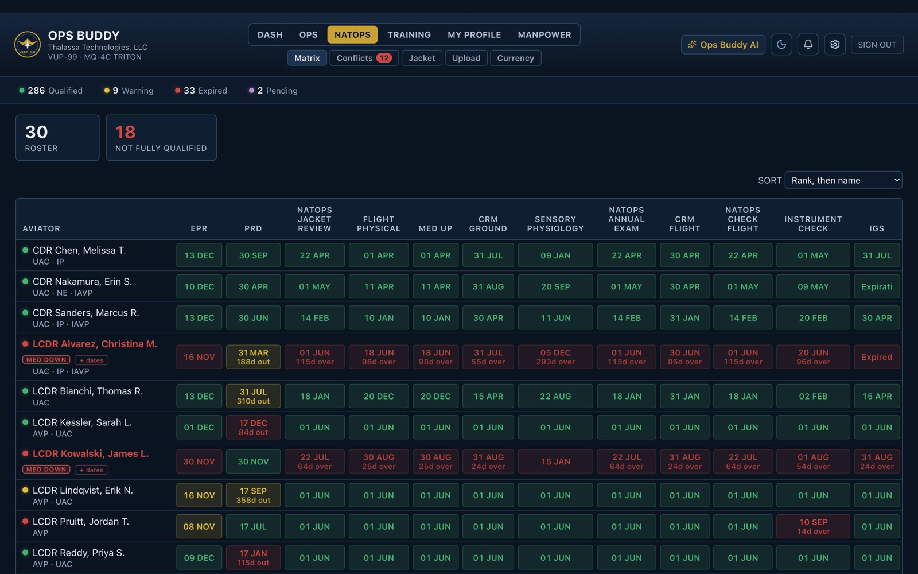918x574 pixels.
Task: Click Alvarez IGS Expired cell
Action: pyautogui.click(x=877, y=357)
